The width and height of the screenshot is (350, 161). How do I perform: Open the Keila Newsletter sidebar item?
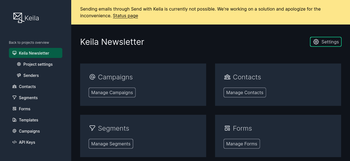pyautogui.click(x=36, y=53)
